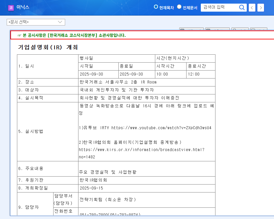This screenshot has width=274, height=219.
Task: Click the 2. 장소 row label
Action: click(26, 82)
